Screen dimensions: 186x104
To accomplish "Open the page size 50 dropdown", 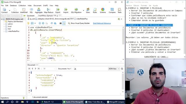I will click(49, 69).
